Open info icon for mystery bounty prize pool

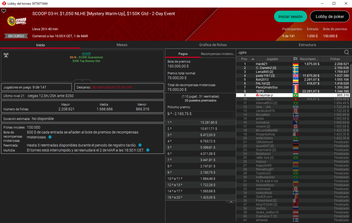[x=50, y=137]
